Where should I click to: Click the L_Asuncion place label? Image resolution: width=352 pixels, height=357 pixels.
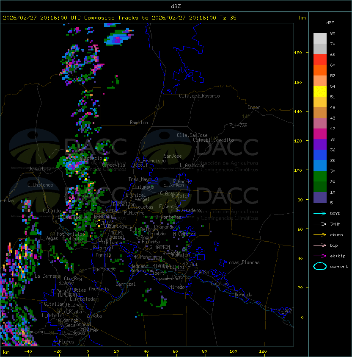(192, 165)
